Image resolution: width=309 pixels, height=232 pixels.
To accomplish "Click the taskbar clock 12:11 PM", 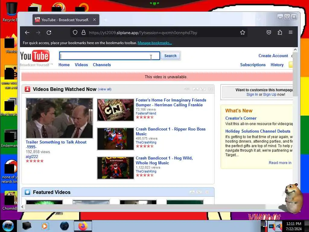I will (294, 224).
